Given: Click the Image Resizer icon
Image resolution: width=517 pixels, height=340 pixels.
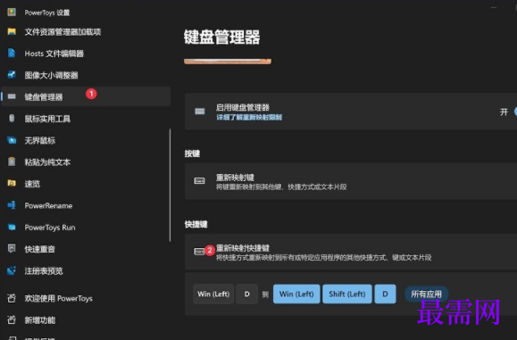Looking at the screenshot, I should coord(12,75).
